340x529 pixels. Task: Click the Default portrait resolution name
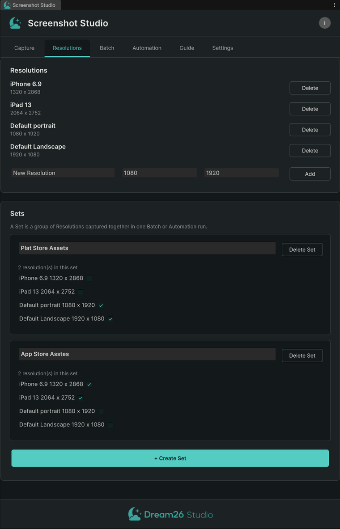click(33, 126)
